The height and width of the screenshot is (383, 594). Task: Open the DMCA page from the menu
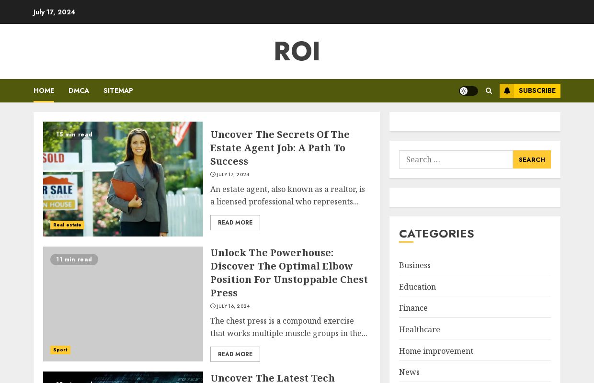79,90
